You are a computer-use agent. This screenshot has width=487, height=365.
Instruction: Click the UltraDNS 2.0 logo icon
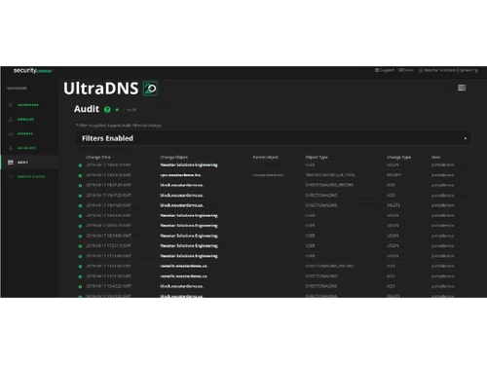150,89
